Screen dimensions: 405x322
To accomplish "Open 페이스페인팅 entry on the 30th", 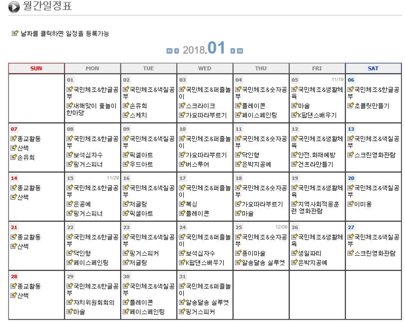I will tap(147, 312).
